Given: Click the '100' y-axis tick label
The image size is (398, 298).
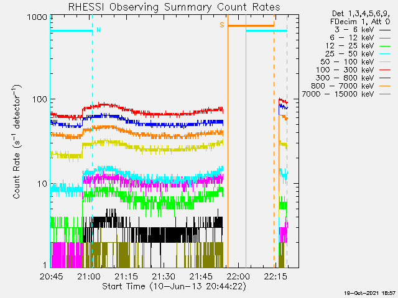Looking at the screenshot, I should pos(40,99).
